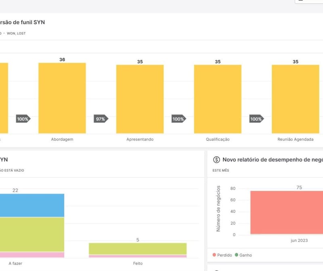Click the large green segment of A fazer
The image size is (323, 271).
coord(32,234)
